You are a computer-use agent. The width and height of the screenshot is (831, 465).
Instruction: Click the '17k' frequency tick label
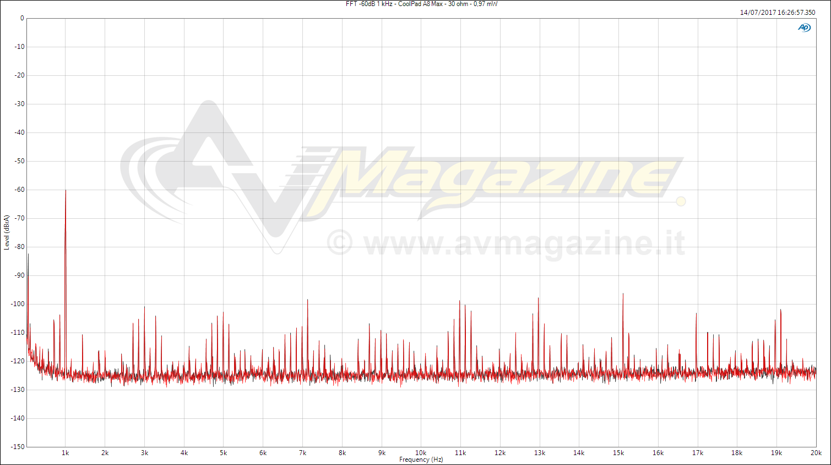tap(698, 453)
